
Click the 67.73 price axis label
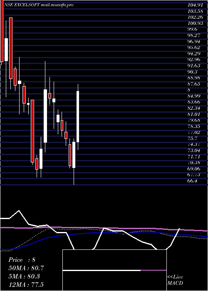pyautogui.click(x=194, y=175)
